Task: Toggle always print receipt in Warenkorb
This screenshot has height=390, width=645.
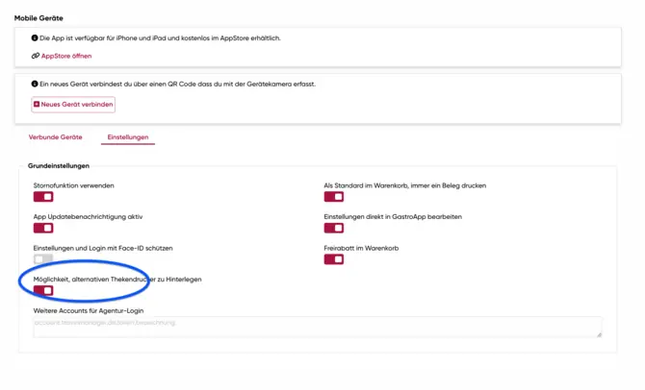Action: (x=333, y=197)
